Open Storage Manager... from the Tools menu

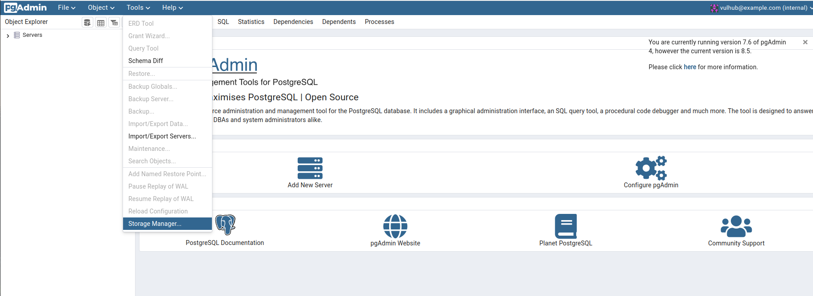[167, 224]
